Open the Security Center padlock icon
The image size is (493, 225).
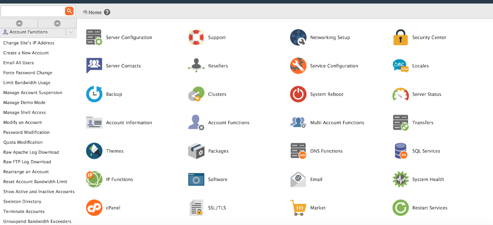(401, 37)
